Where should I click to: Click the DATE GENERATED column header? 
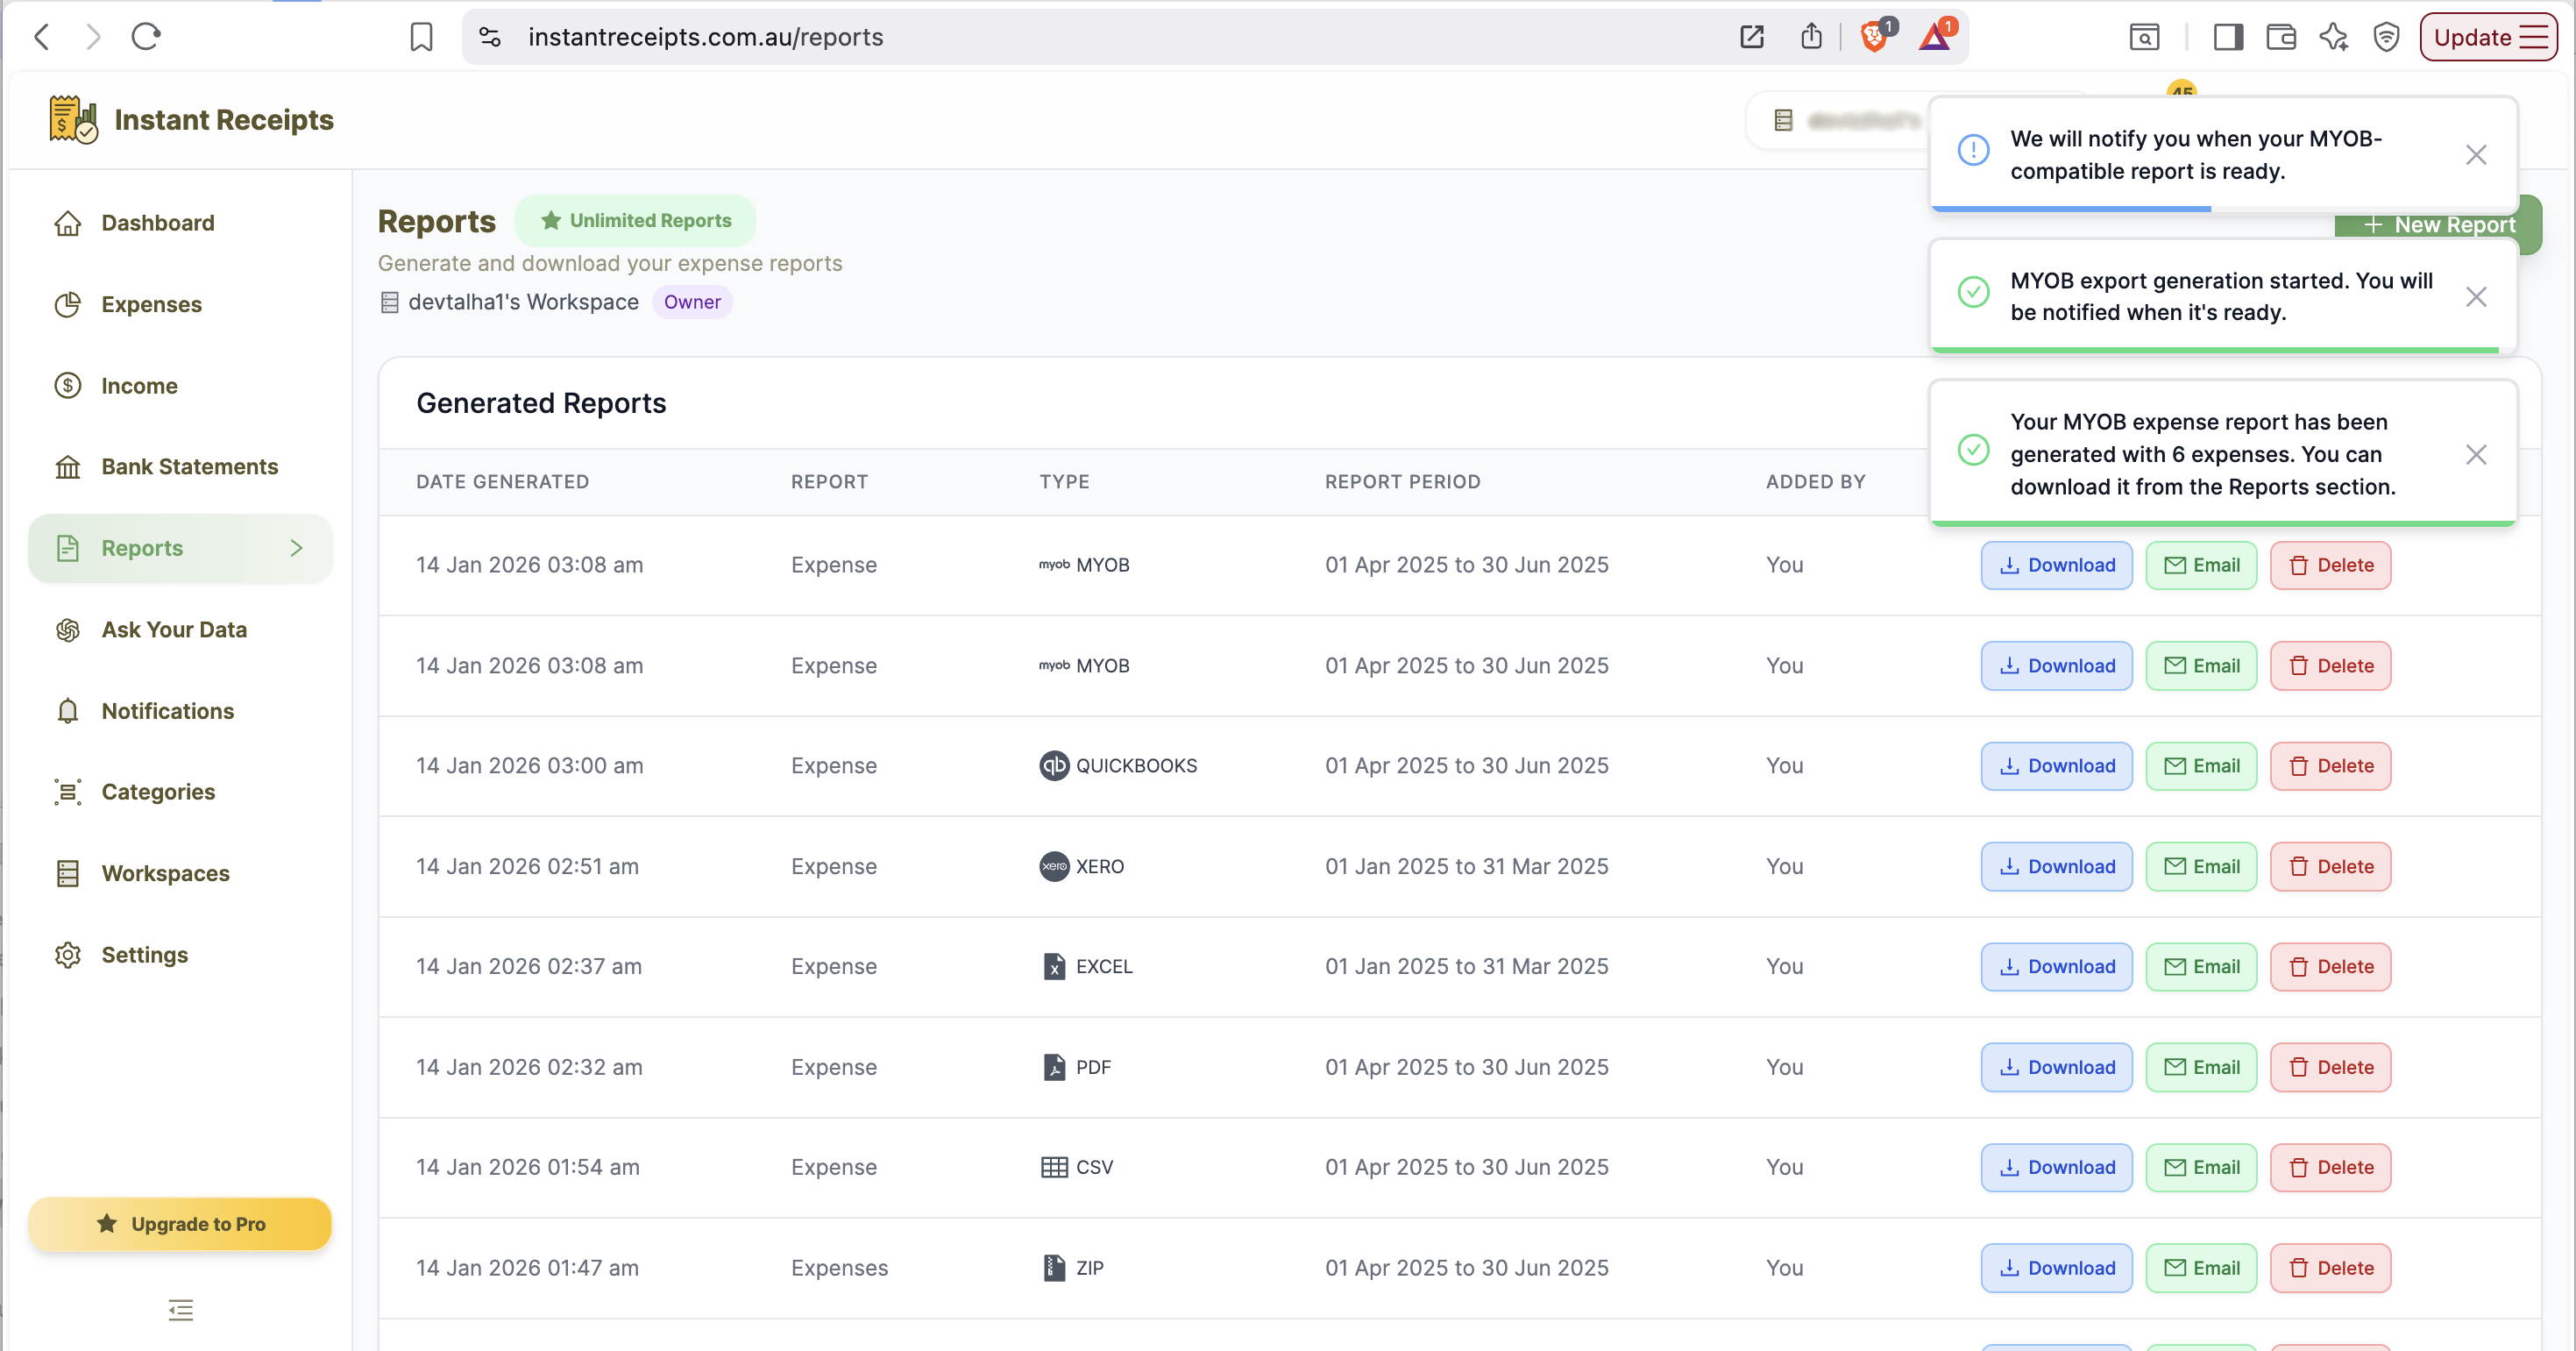point(502,482)
